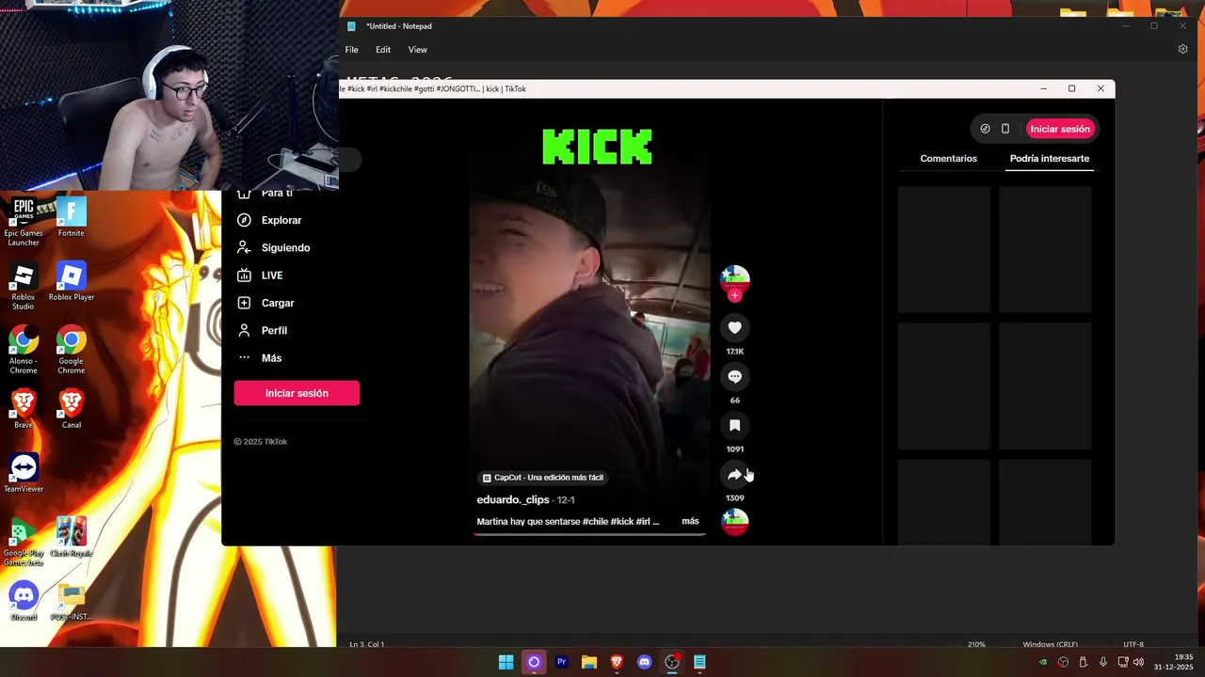Open the Canal Brave shortcut on desktop
Viewport: 1205px width, 677px height.
click(72, 409)
